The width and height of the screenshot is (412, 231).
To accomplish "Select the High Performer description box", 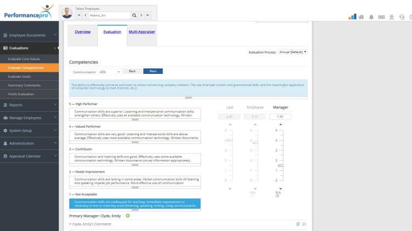I will click(135, 113).
